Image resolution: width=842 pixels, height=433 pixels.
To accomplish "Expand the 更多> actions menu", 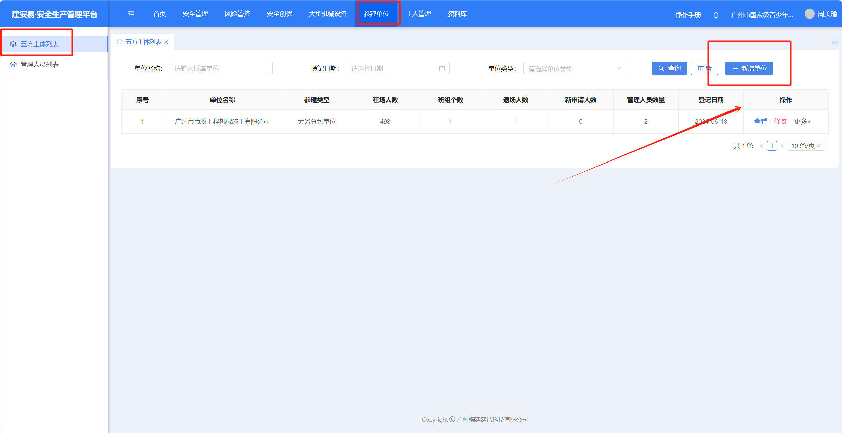I will pos(802,121).
